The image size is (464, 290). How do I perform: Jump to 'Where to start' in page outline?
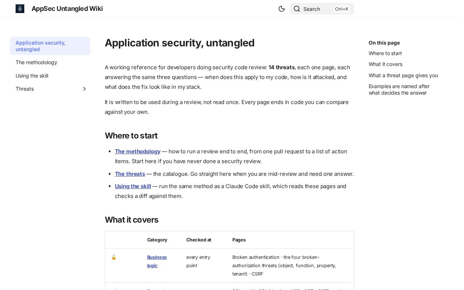coord(385,53)
